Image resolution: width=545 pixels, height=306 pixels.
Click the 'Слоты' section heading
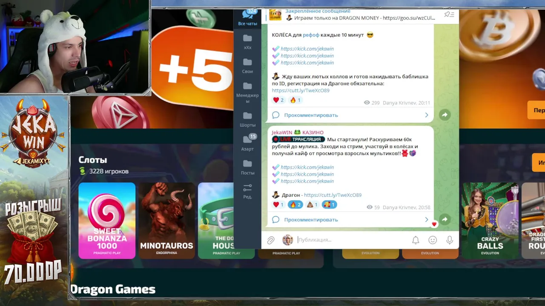92,160
